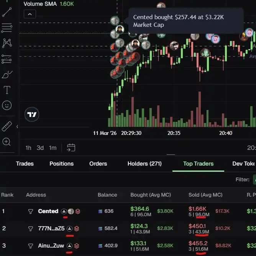The width and height of the screenshot is (256, 256).
Task: Collapse the Volume SMA indicator legend
Action: [30, 14]
